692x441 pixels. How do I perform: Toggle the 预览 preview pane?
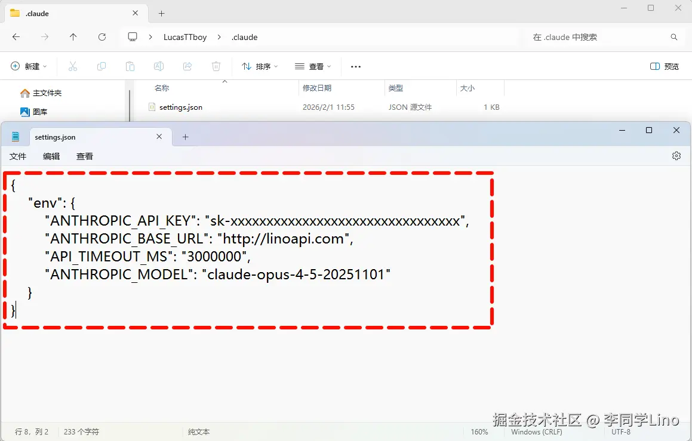664,67
